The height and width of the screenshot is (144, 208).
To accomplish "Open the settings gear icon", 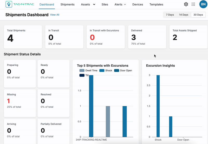I will point(186,4).
